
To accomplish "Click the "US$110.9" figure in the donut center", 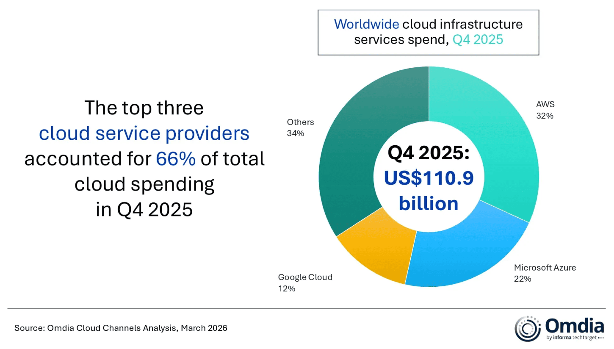I will 429,178.
